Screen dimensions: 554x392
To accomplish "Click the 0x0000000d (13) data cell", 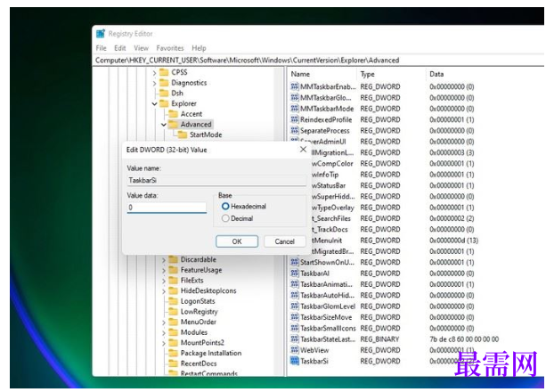I will click(x=453, y=241).
